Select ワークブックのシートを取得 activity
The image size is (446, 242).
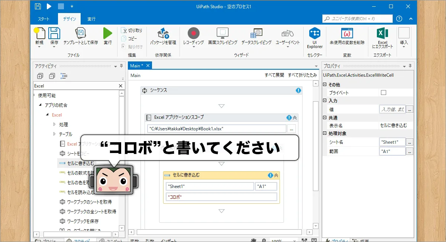click(86, 202)
